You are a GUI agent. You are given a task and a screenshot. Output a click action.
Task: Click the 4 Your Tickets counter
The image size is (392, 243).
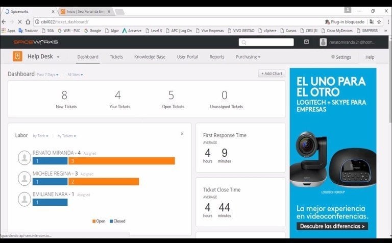point(120,99)
